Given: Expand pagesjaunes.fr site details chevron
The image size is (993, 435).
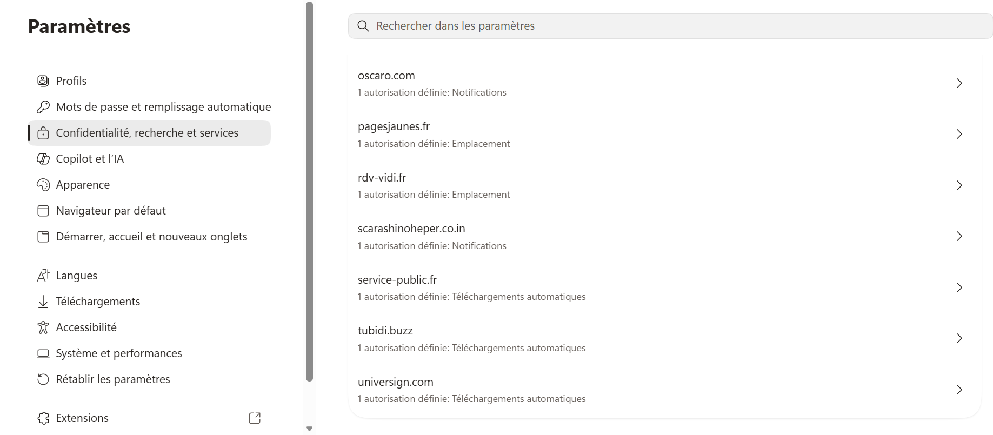Looking at the screenshot, I should (x=959, y=134).
